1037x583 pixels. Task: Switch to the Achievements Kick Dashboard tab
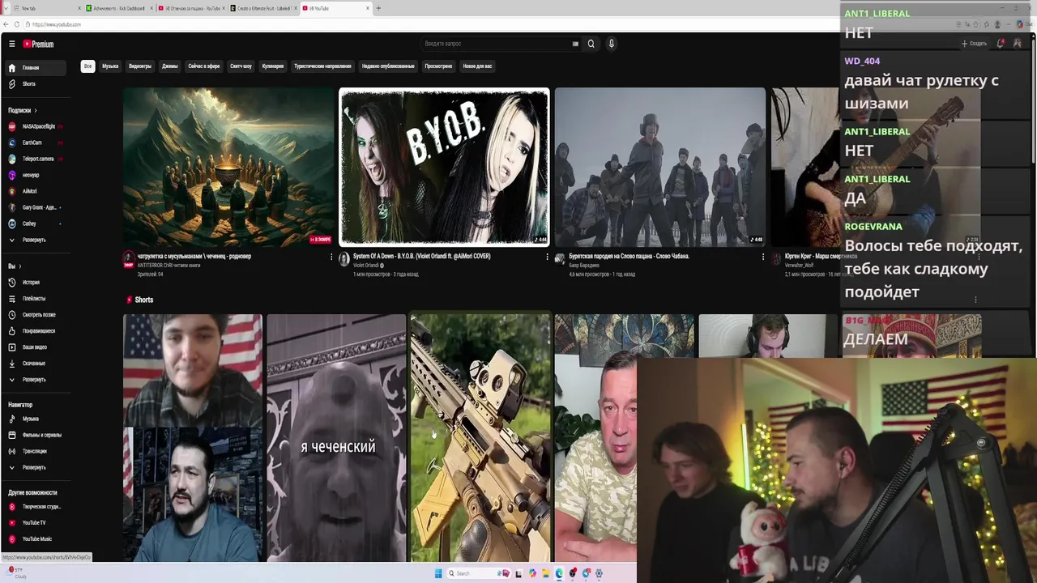(118, 8)
